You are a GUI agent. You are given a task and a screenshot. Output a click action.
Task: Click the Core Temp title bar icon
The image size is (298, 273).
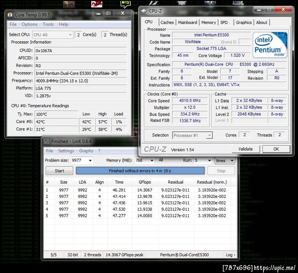10,14
